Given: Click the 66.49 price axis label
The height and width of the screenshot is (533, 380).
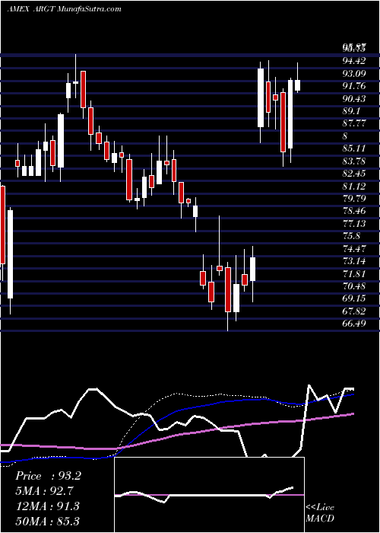Looking at the screenshot, I should (x=354, y=324).
